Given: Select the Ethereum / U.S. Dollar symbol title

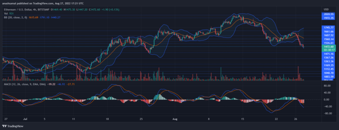Looking at the screenshot, I should [21, 10].
